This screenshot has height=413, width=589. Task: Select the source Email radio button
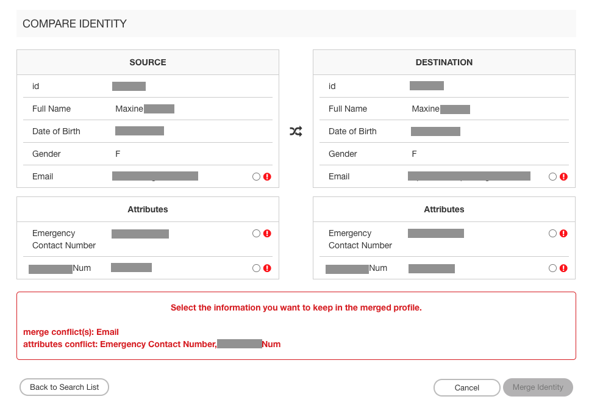(256, 177)
